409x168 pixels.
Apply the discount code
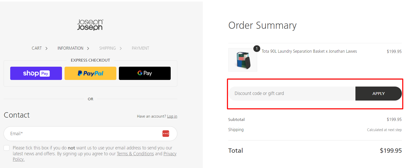click(378, 93)
